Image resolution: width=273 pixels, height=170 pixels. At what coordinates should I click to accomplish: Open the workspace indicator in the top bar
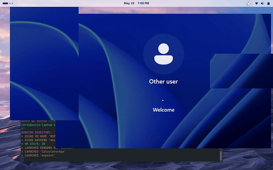tap(8, 3)
